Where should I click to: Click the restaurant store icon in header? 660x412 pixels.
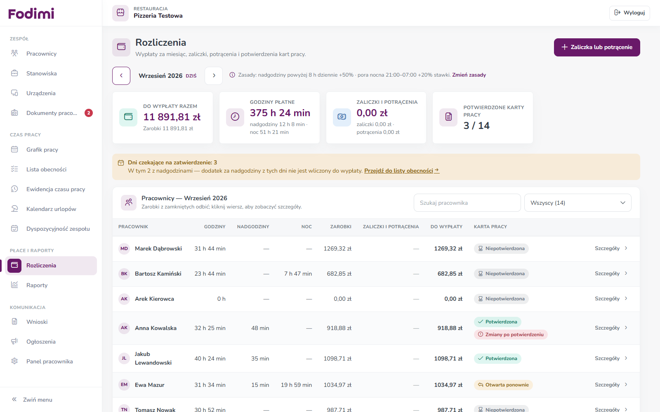[x=120, y=12]
